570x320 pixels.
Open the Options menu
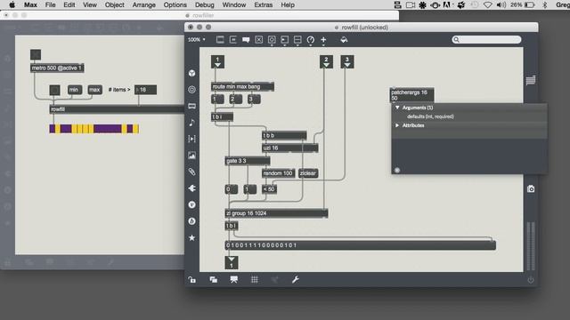pos(175,4)
